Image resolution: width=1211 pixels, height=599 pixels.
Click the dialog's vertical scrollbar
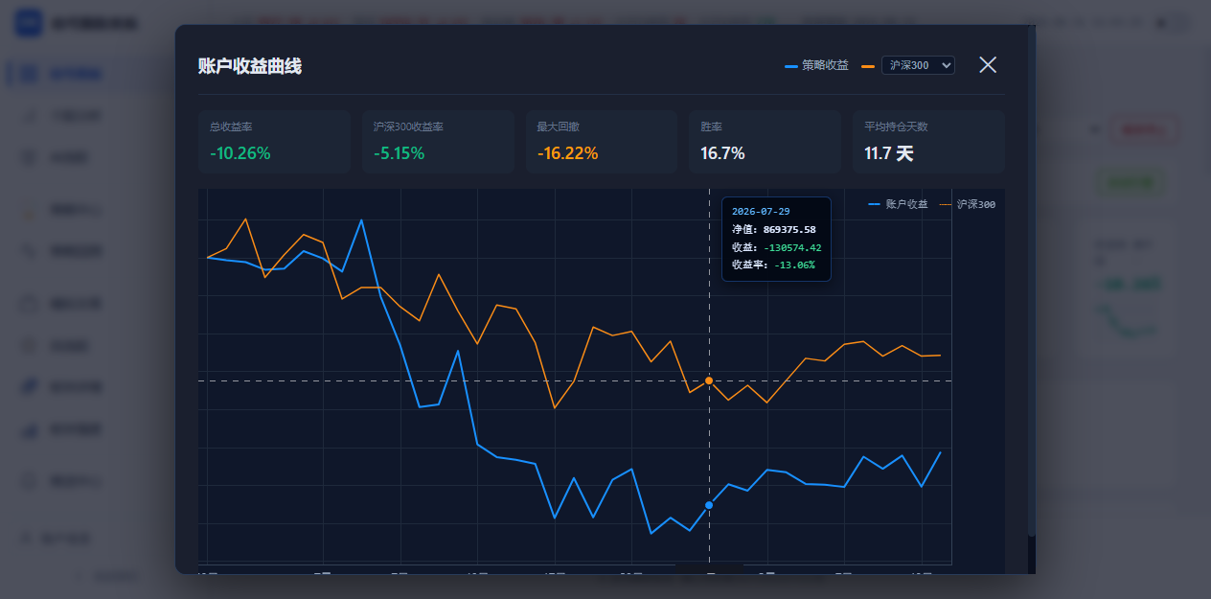(x=1032, y=280)
